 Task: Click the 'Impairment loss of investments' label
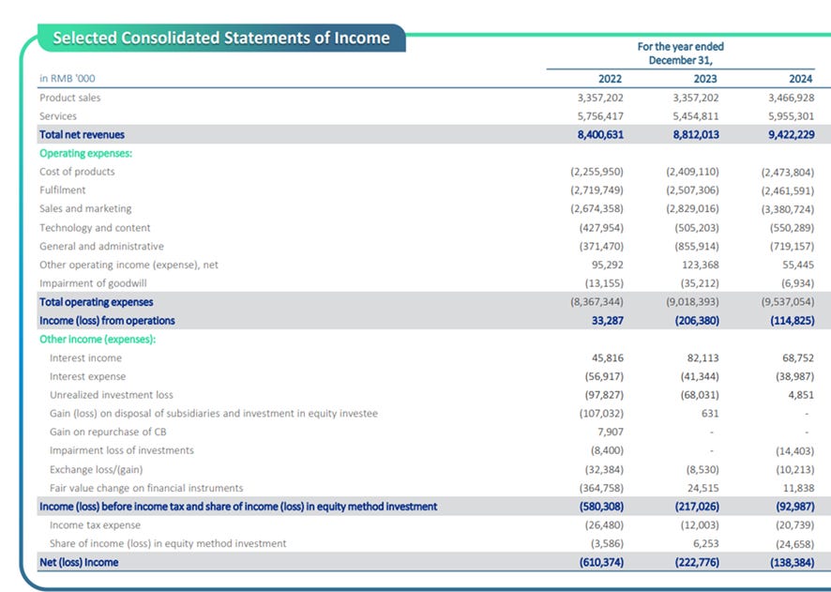point(122,450)
